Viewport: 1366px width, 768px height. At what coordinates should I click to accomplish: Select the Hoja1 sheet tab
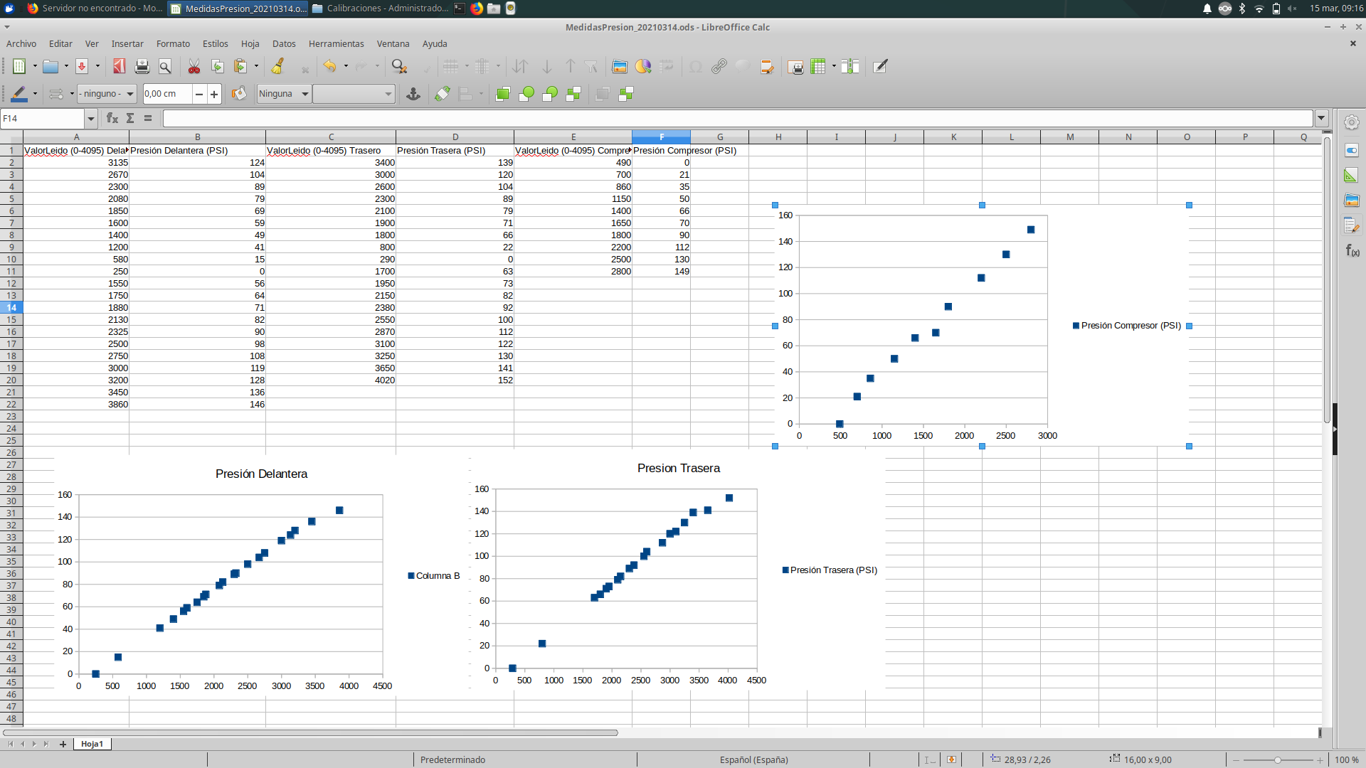click(92, 744)
